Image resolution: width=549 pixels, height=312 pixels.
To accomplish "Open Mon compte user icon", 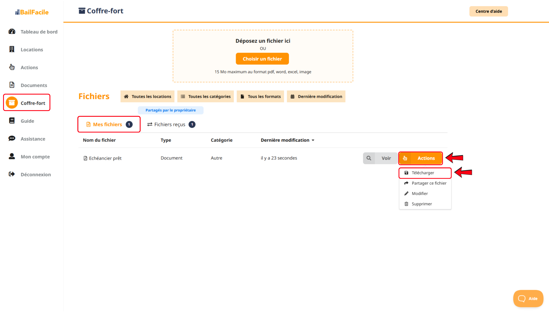I will 12,156.
